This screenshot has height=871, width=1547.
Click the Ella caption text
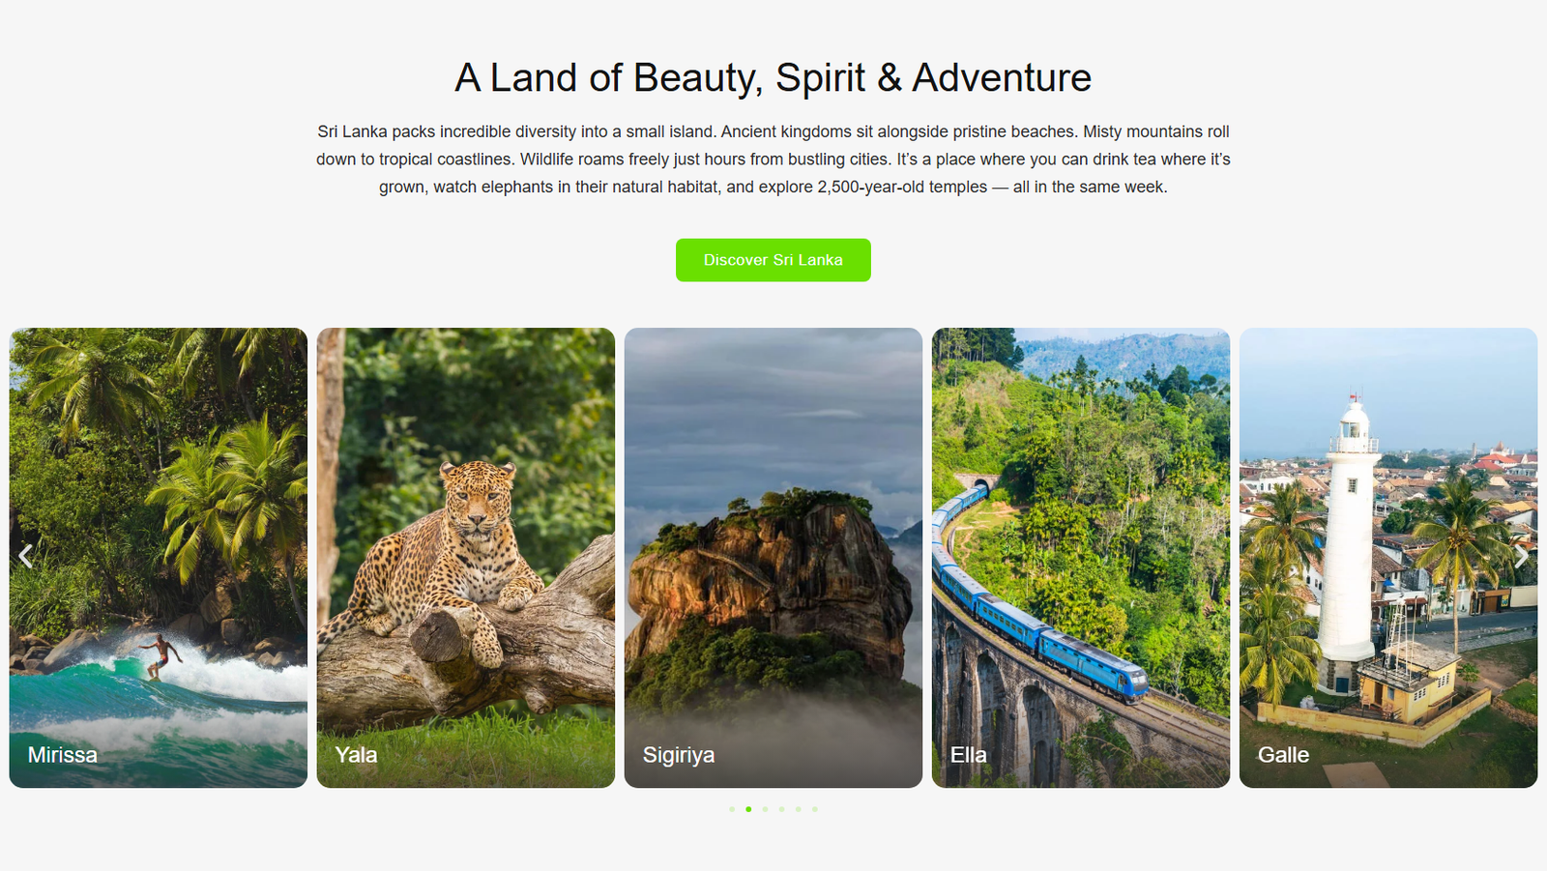[969, 755]
